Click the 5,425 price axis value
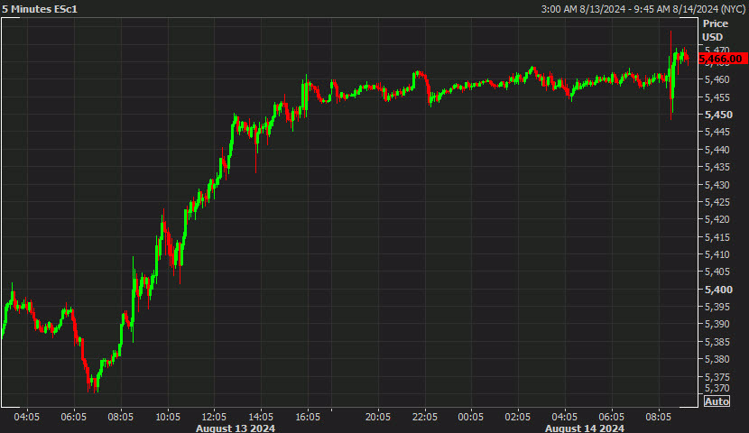This screenshot has height=433, width=749. point(717,202)
